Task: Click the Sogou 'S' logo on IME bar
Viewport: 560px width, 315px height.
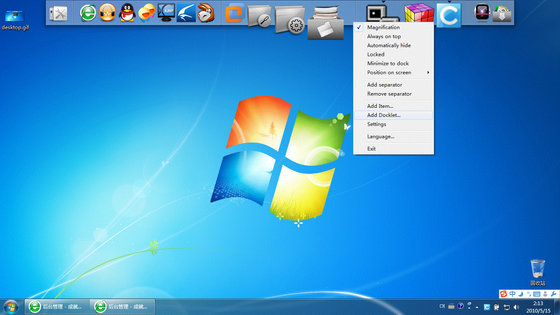Action: [503, 294]
